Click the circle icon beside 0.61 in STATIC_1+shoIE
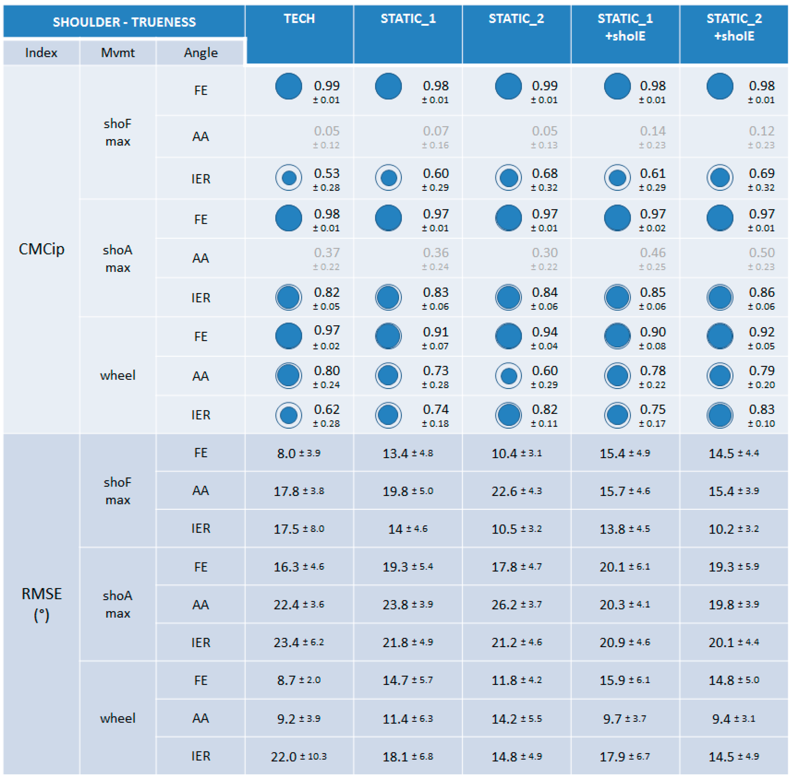The height and width of the screenshot is (780, 793). coord(617,177)
